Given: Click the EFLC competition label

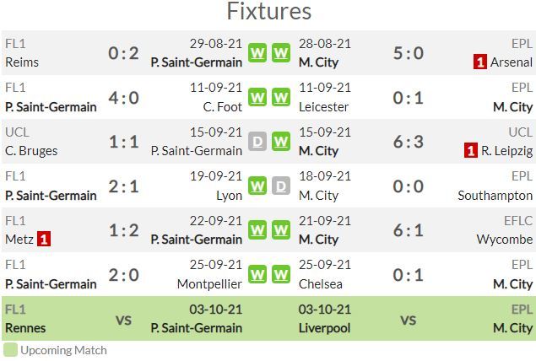Looking at the screenshot, I should coord(518,221).
